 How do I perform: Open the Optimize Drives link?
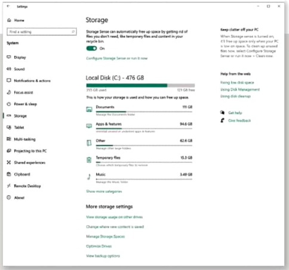pos(99,246)
